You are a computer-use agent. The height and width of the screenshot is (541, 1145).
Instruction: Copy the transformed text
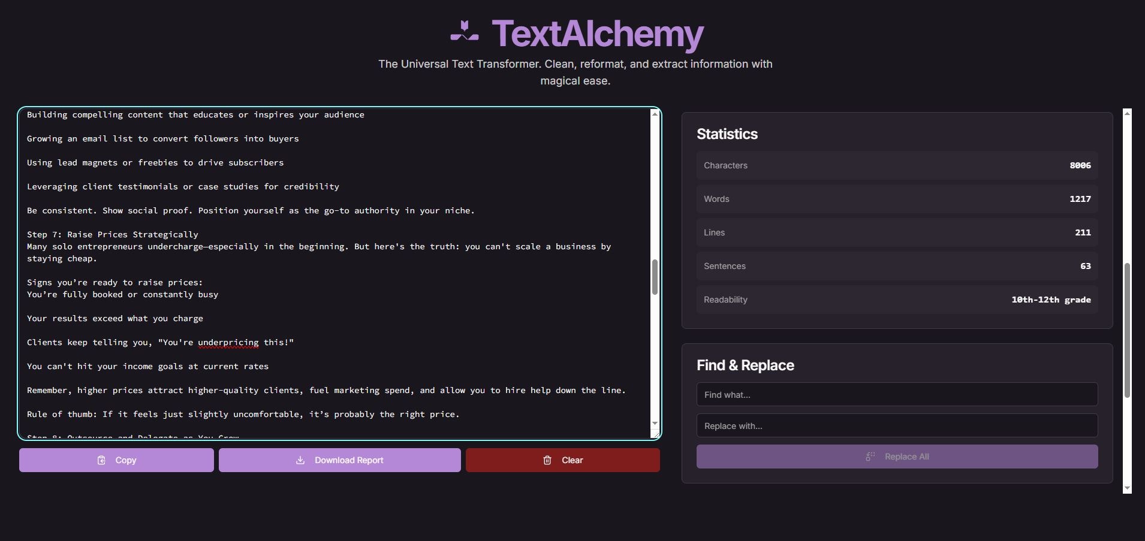pos(116,460)
